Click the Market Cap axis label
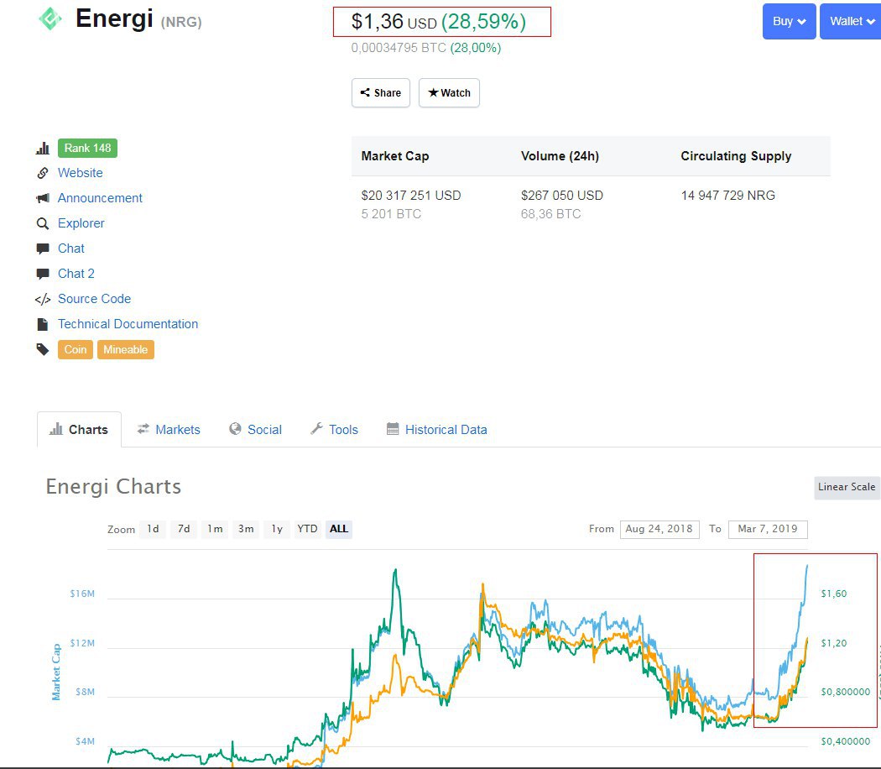The height and width of the screenshot is (769, 881). click(56, 672)
